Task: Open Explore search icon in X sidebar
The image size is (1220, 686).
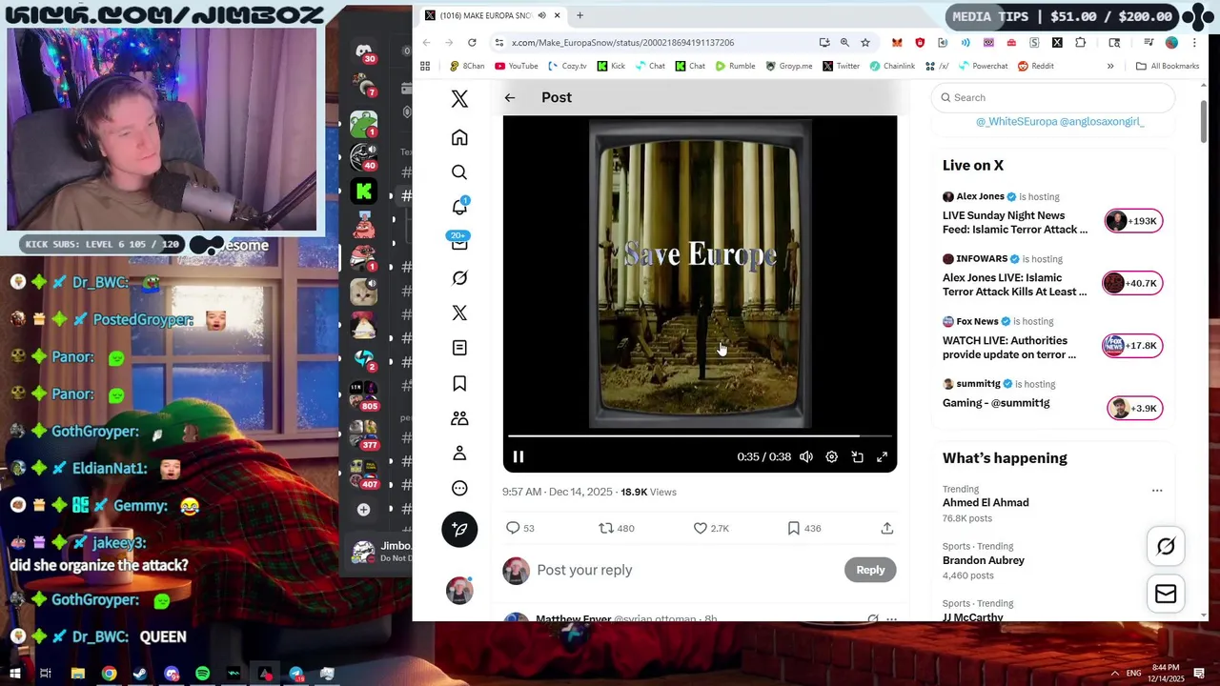Action: coord(459,172)
